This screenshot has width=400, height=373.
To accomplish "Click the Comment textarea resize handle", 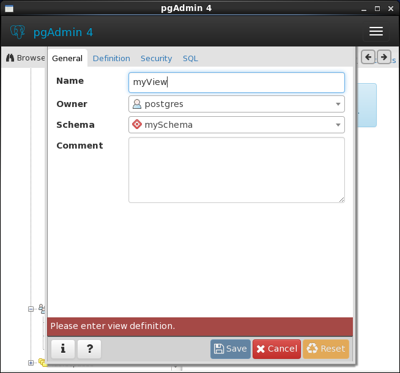I will pos(341,199).
